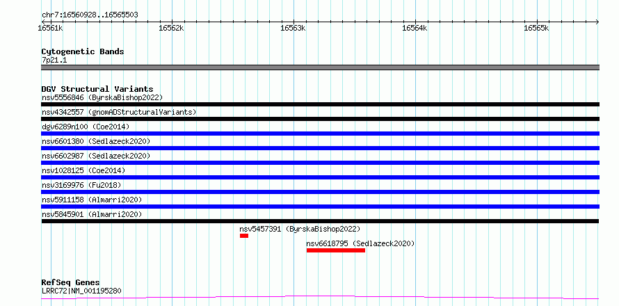The height and width of the screenshot is (306, 619).
Task: Click the 16563k ruler tick label
Action: 293,29
